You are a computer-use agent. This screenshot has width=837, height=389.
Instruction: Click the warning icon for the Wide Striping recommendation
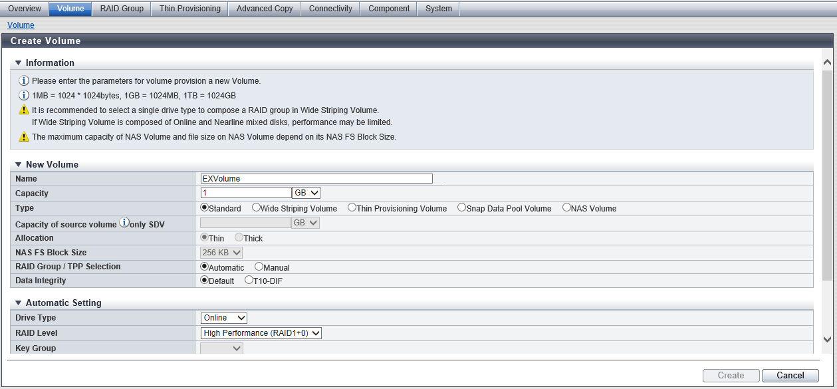pos(24,110)
